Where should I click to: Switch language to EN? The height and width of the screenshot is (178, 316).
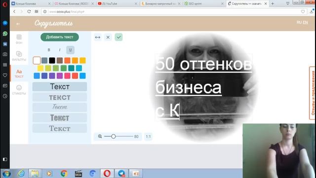[x=305, y=22]
